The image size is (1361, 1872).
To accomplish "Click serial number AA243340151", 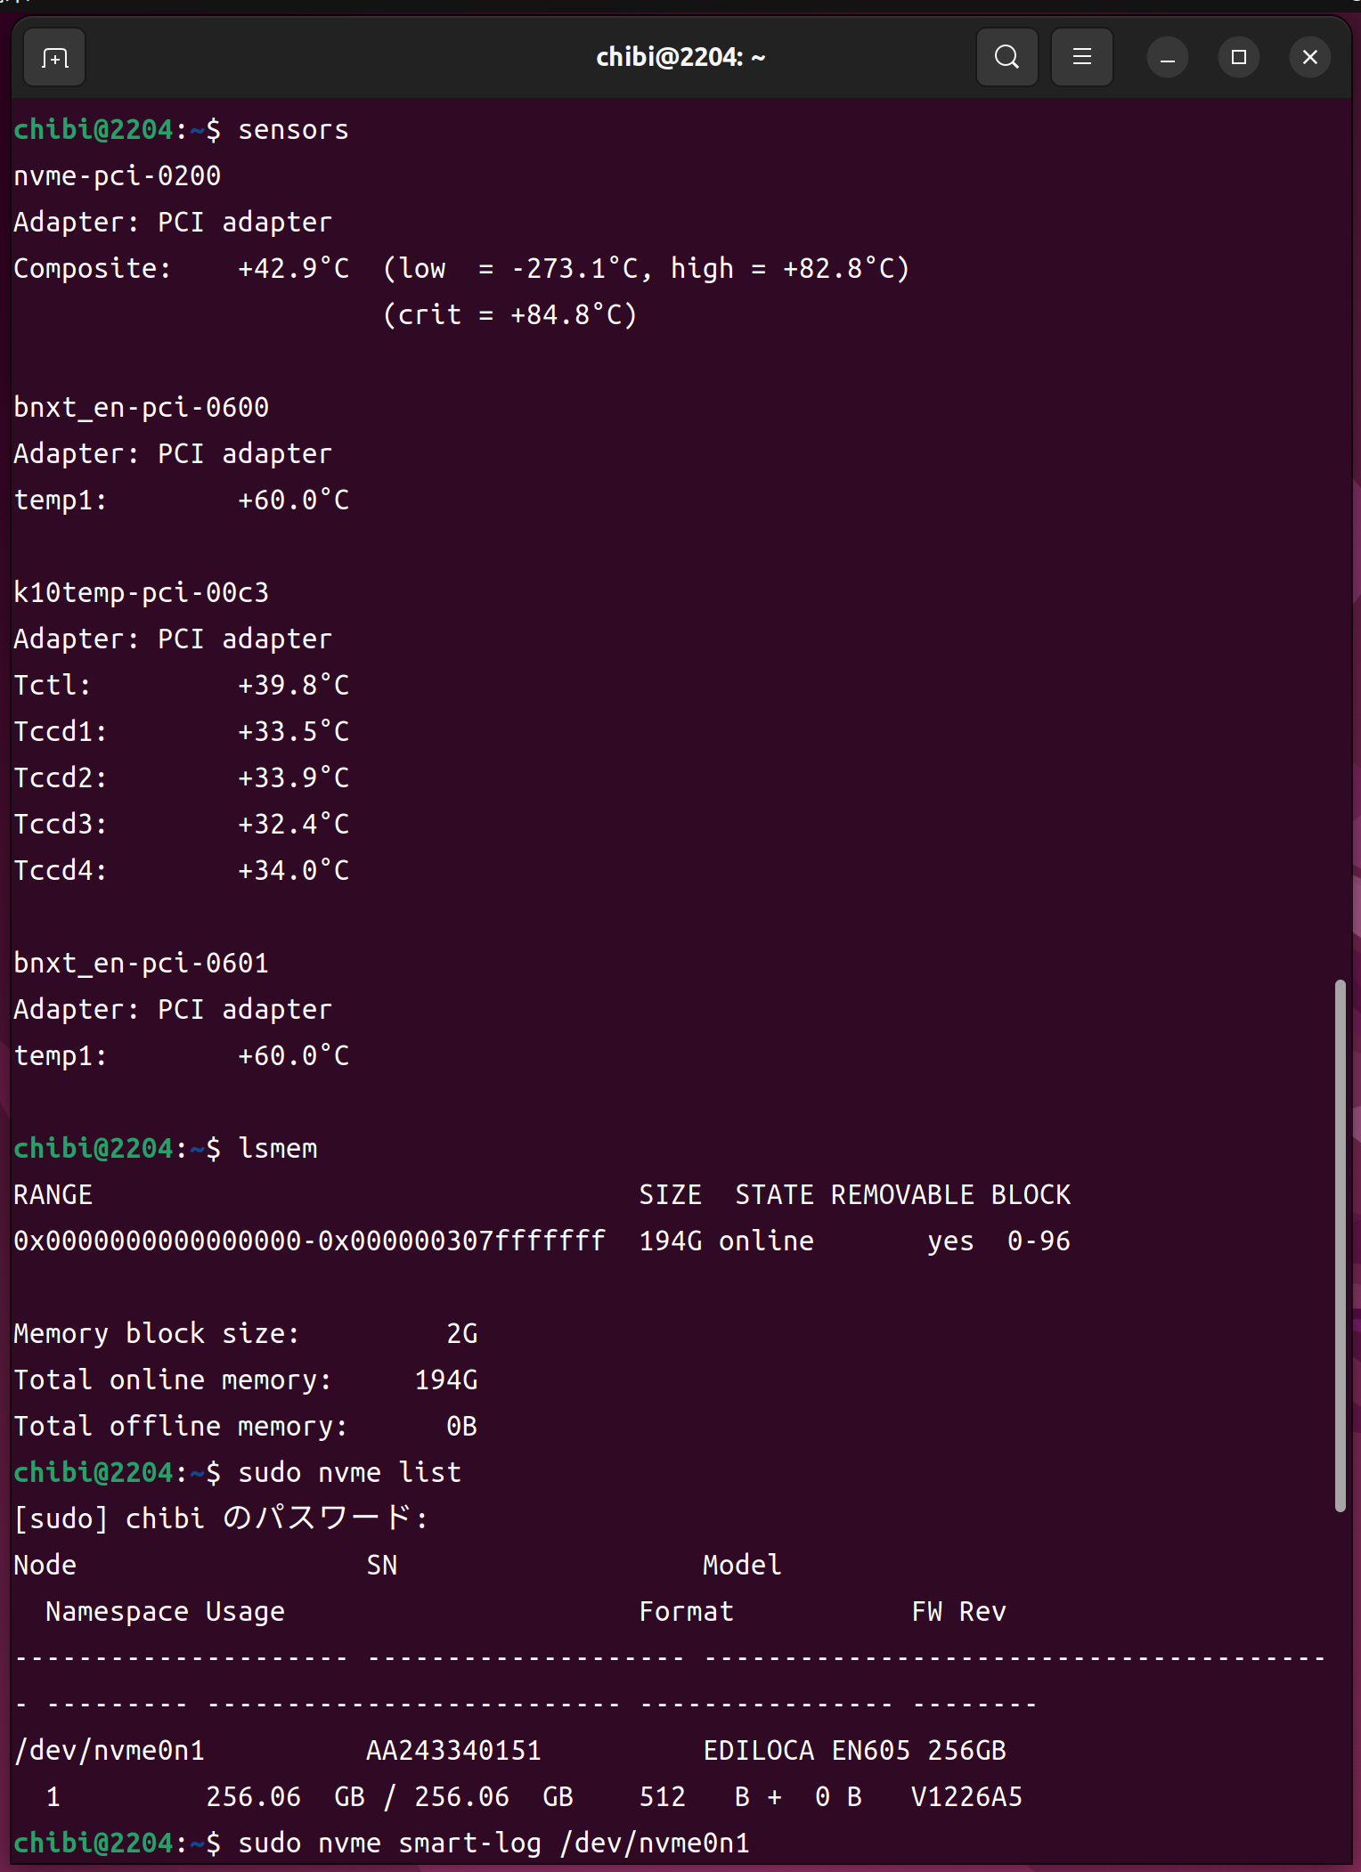I will tap(453, 1751).
